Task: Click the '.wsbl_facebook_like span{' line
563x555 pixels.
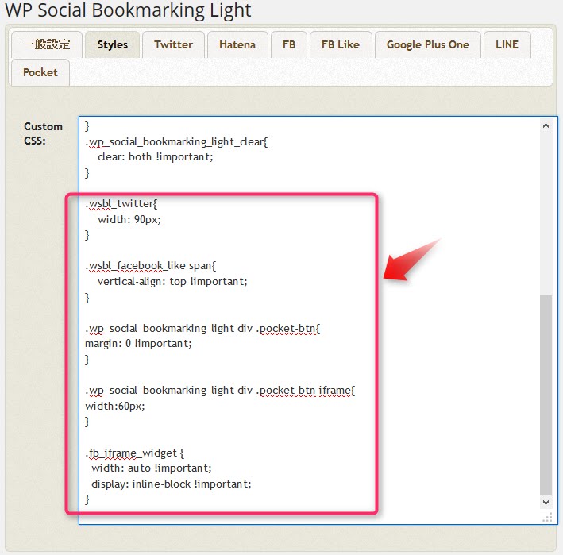Action: coord(150,266)
